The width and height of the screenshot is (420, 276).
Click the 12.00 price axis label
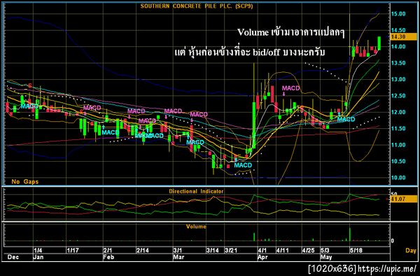point(398,112)
